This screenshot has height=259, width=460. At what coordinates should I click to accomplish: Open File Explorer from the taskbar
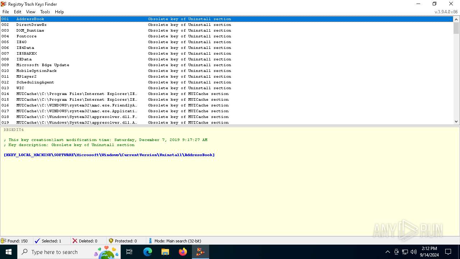tap(165, 252)
